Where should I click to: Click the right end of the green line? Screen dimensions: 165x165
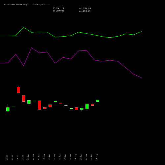click(141, 32)
